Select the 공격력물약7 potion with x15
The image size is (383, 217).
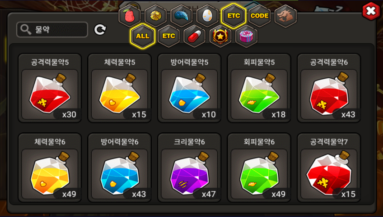(329, 167)
